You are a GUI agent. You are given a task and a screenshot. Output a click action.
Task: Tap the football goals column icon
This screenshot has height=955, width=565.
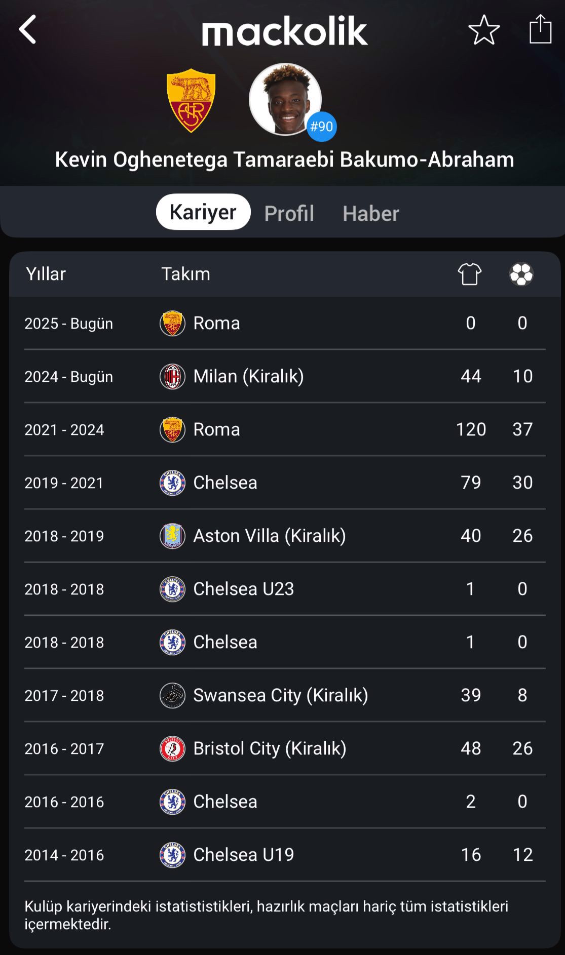(521, 274)
